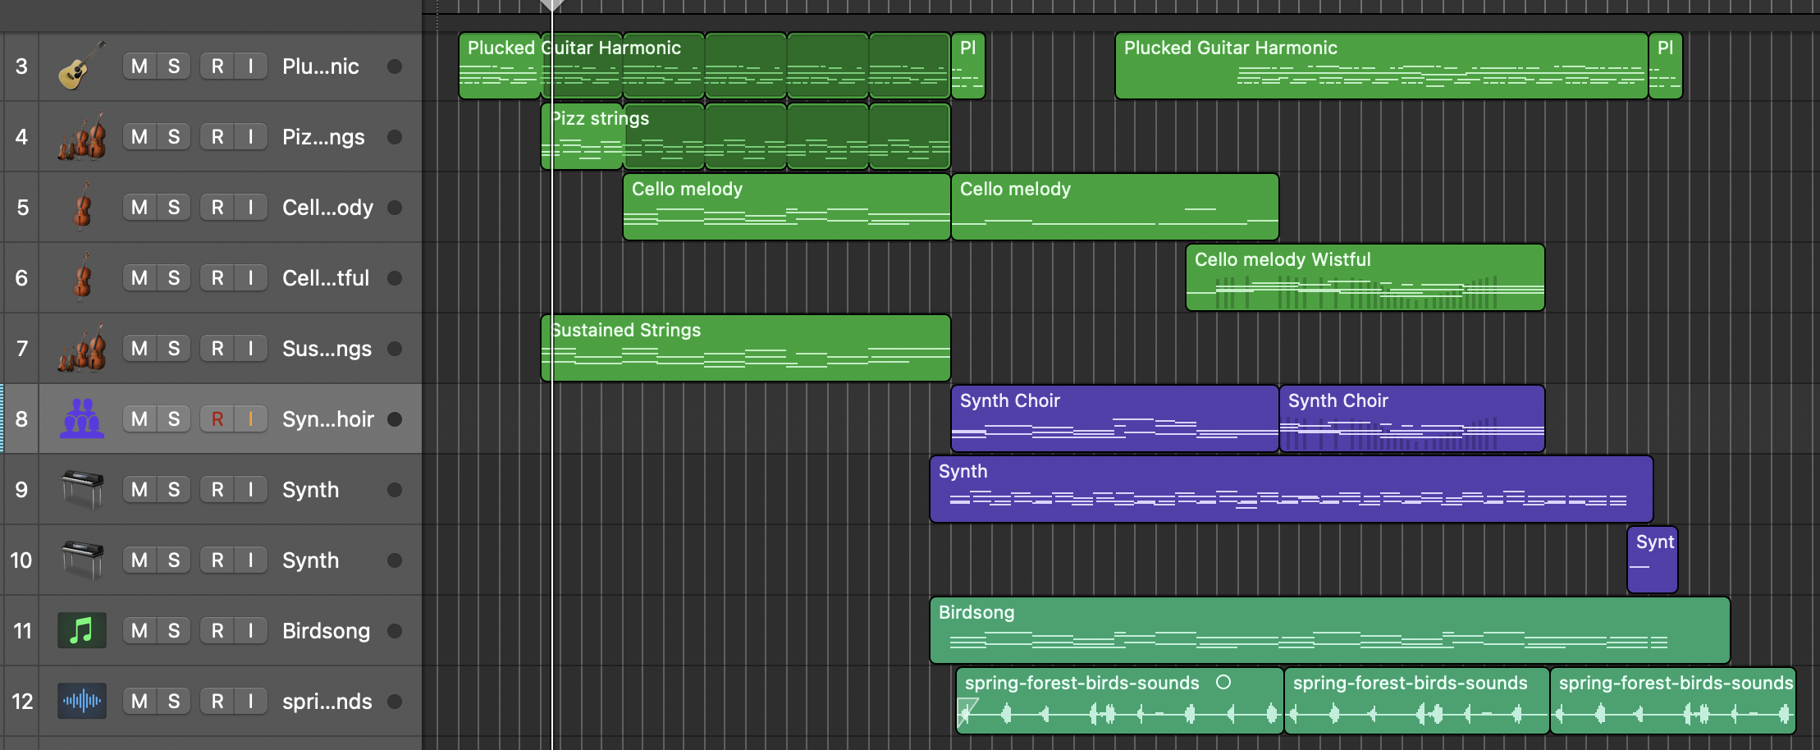Image resolution: width=1820 pixels, height=750 pixels.
Task: Click the string ensemble icon on track 4
Action: 81,136
